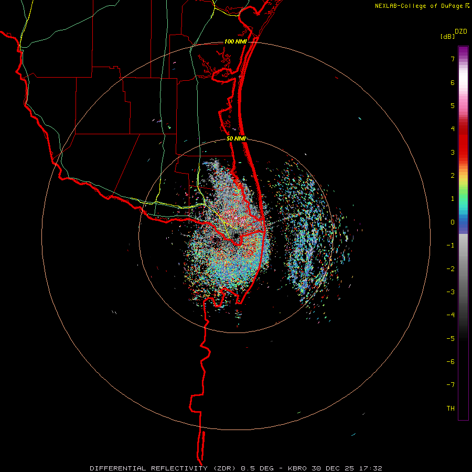The height and width of the screenshot is (472, 472).
Task: Click the 100 NMI range ring label
Action: pyautogui.click(x=235, y=41)
